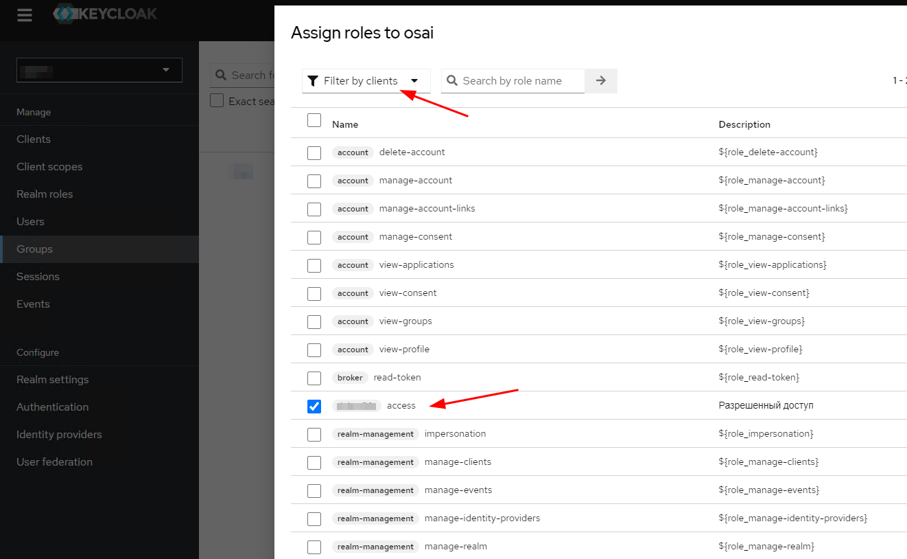This screenshot has width=907, height=559.
Task: Click the filter funnel icon
Action: (312, 81)
